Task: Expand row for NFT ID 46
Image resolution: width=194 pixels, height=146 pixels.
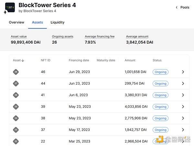Action: pos(183,72)
